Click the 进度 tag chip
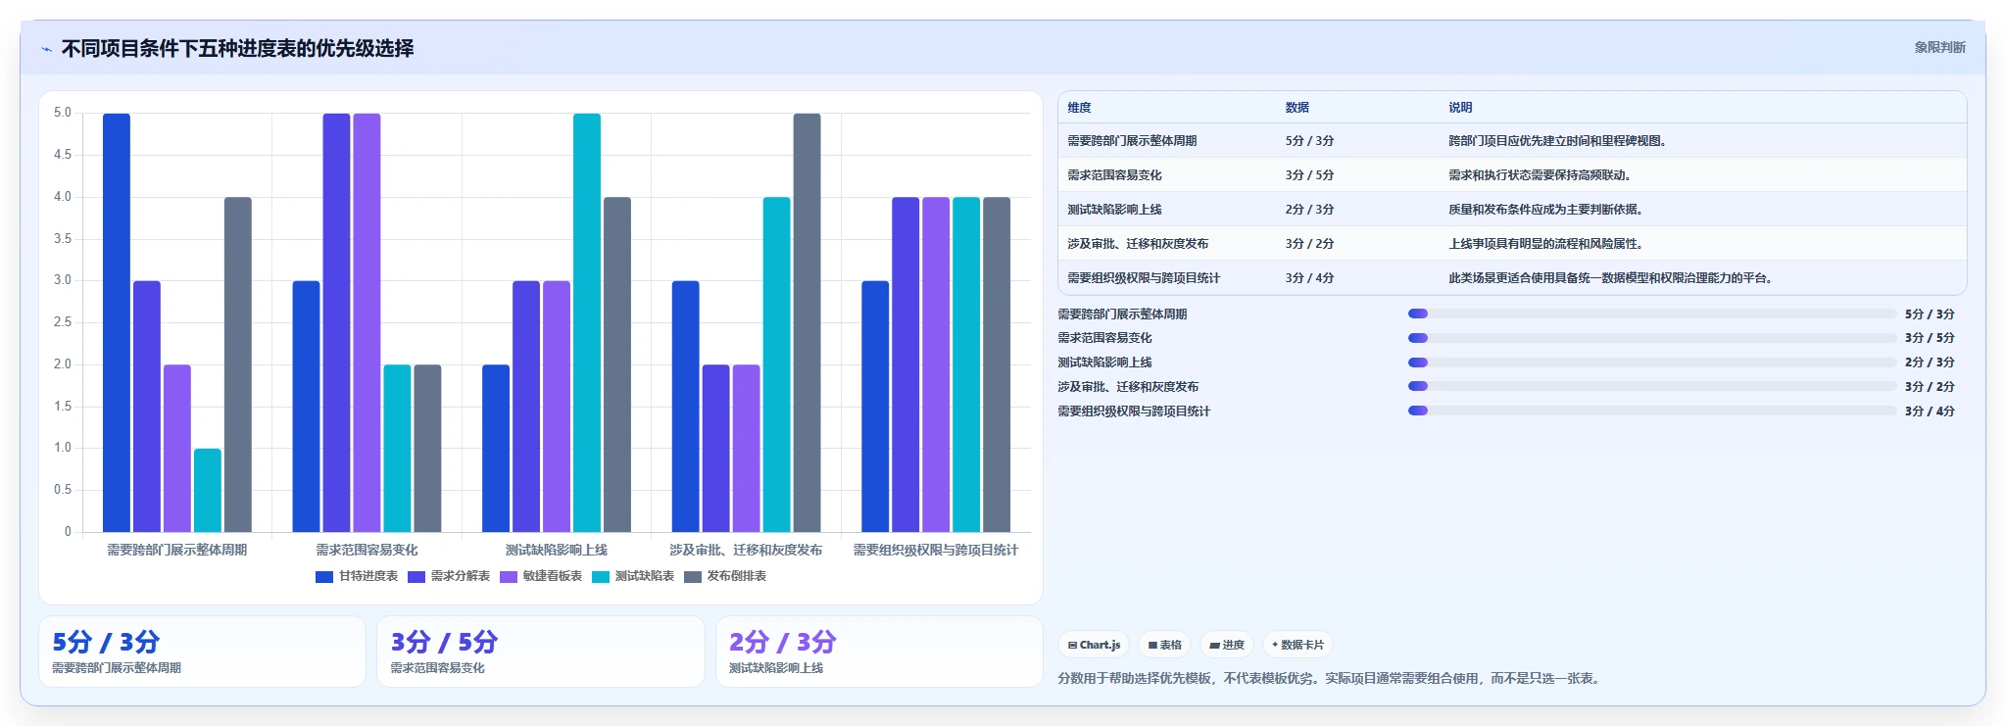This screenshot has height=726, width=2006. coord(1227,645)
